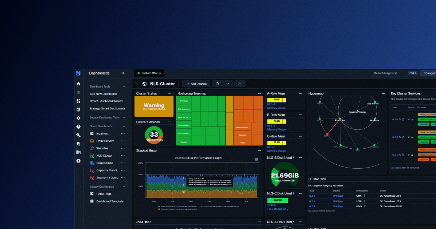The height and width of the screenshot is (229, 436).
Task: Focus the Search Nagios XI field
Action: [395, 73]
